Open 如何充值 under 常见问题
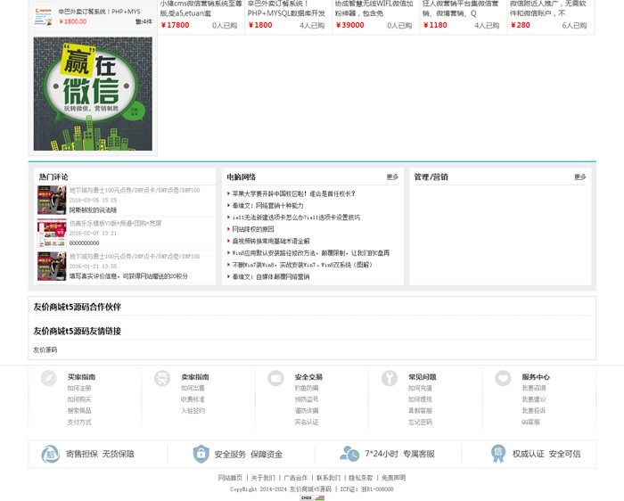The width and height of the screenshot is (624, 501). tap(420, 388)
